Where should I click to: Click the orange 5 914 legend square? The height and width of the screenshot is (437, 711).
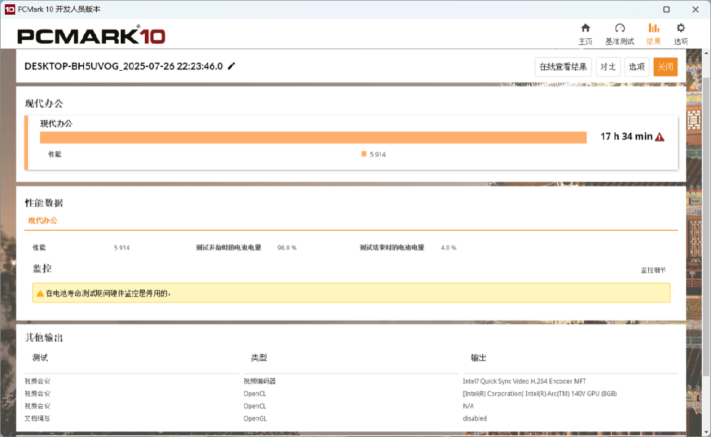tap(364, 154)
